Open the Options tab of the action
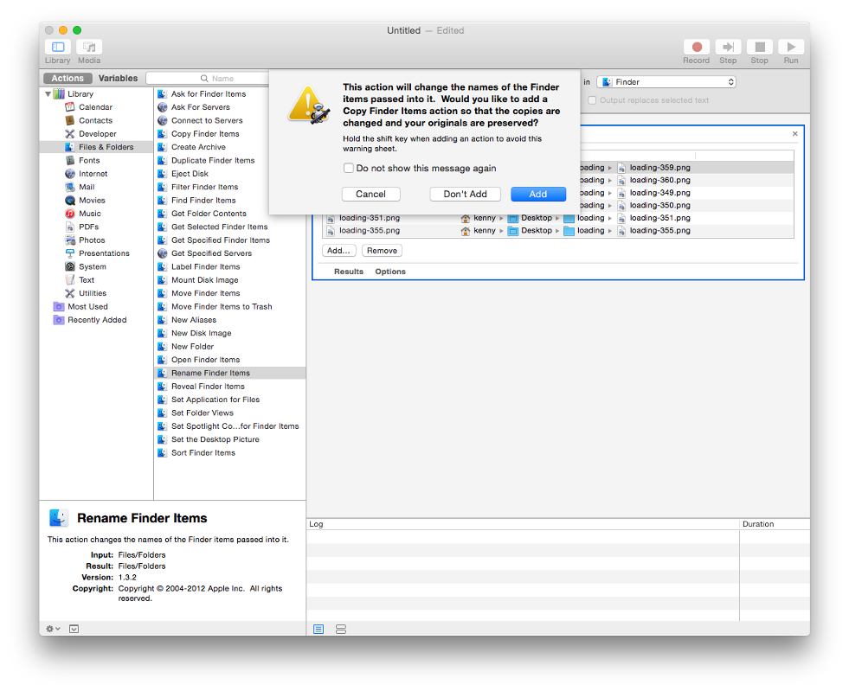Screen dimensions: 849x691 coord(390,272)
